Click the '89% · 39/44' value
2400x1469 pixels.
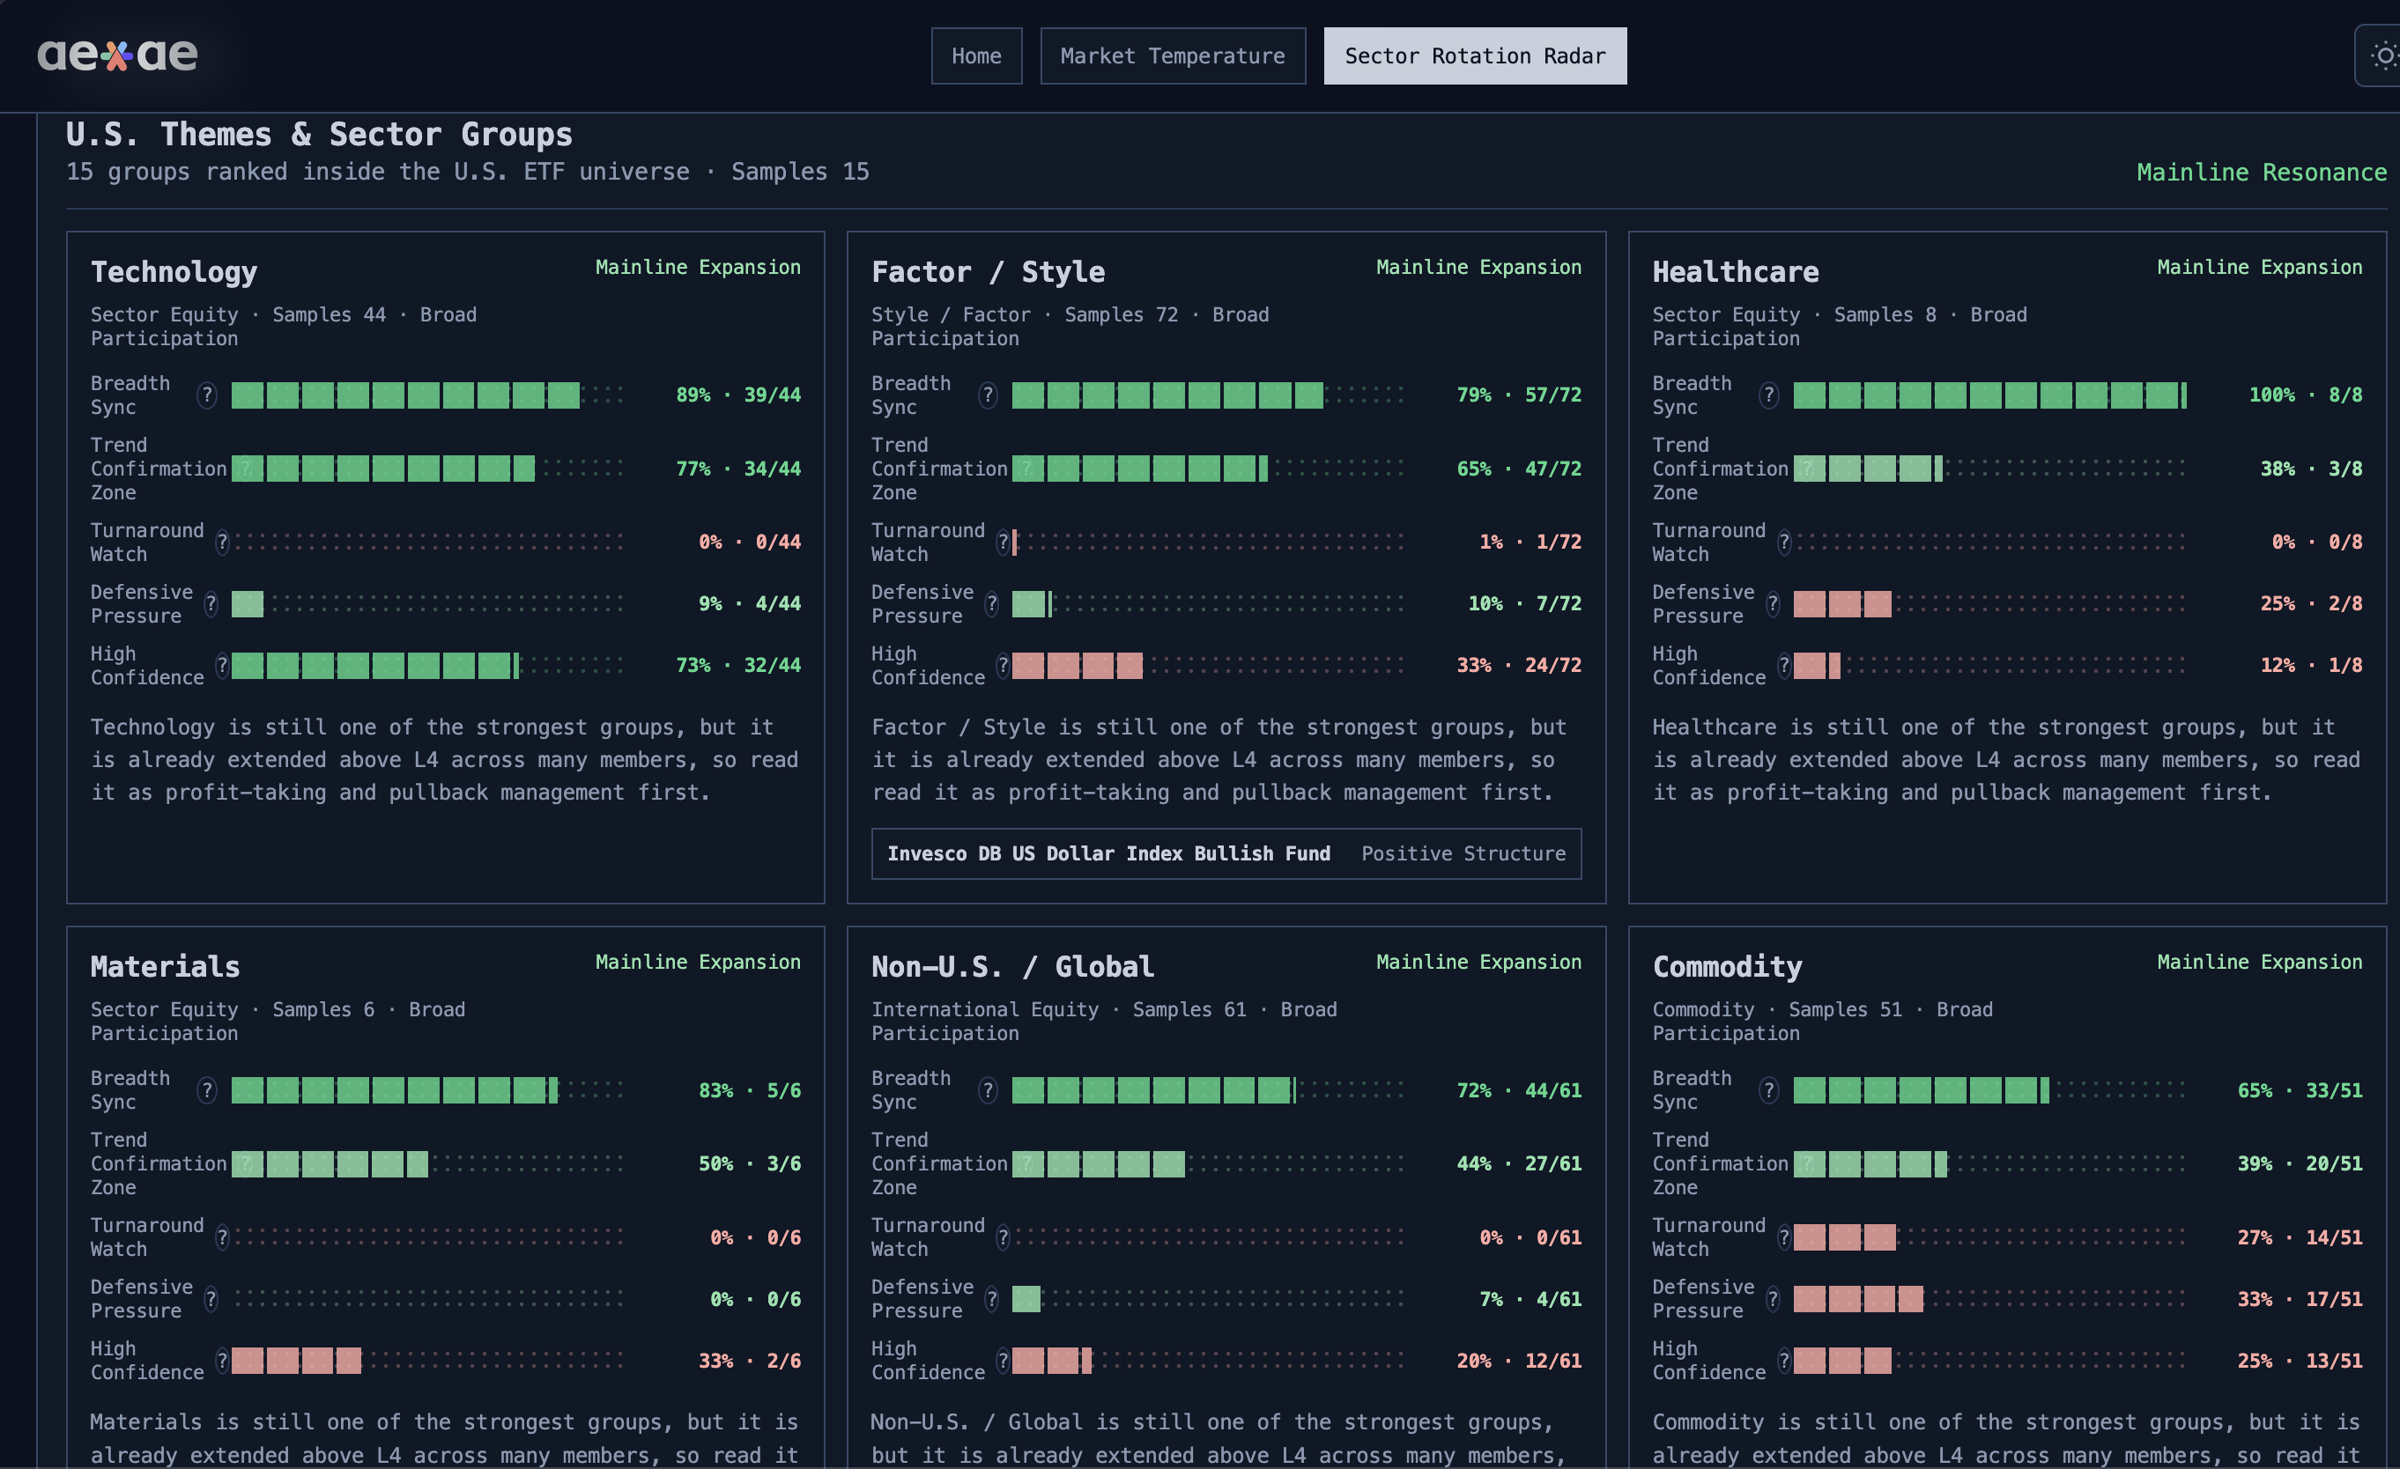click(738, 395)
